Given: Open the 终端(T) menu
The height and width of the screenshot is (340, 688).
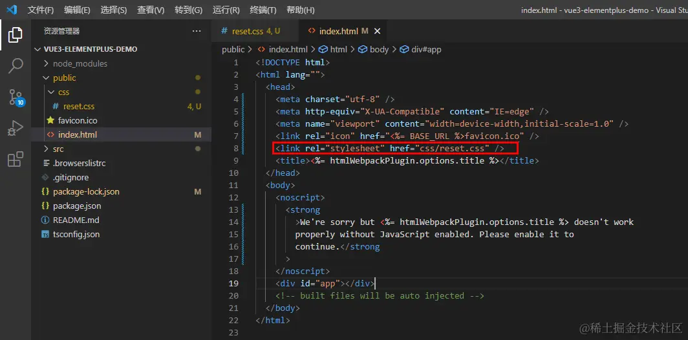Looking at the screenshot, I should [263, 10].
